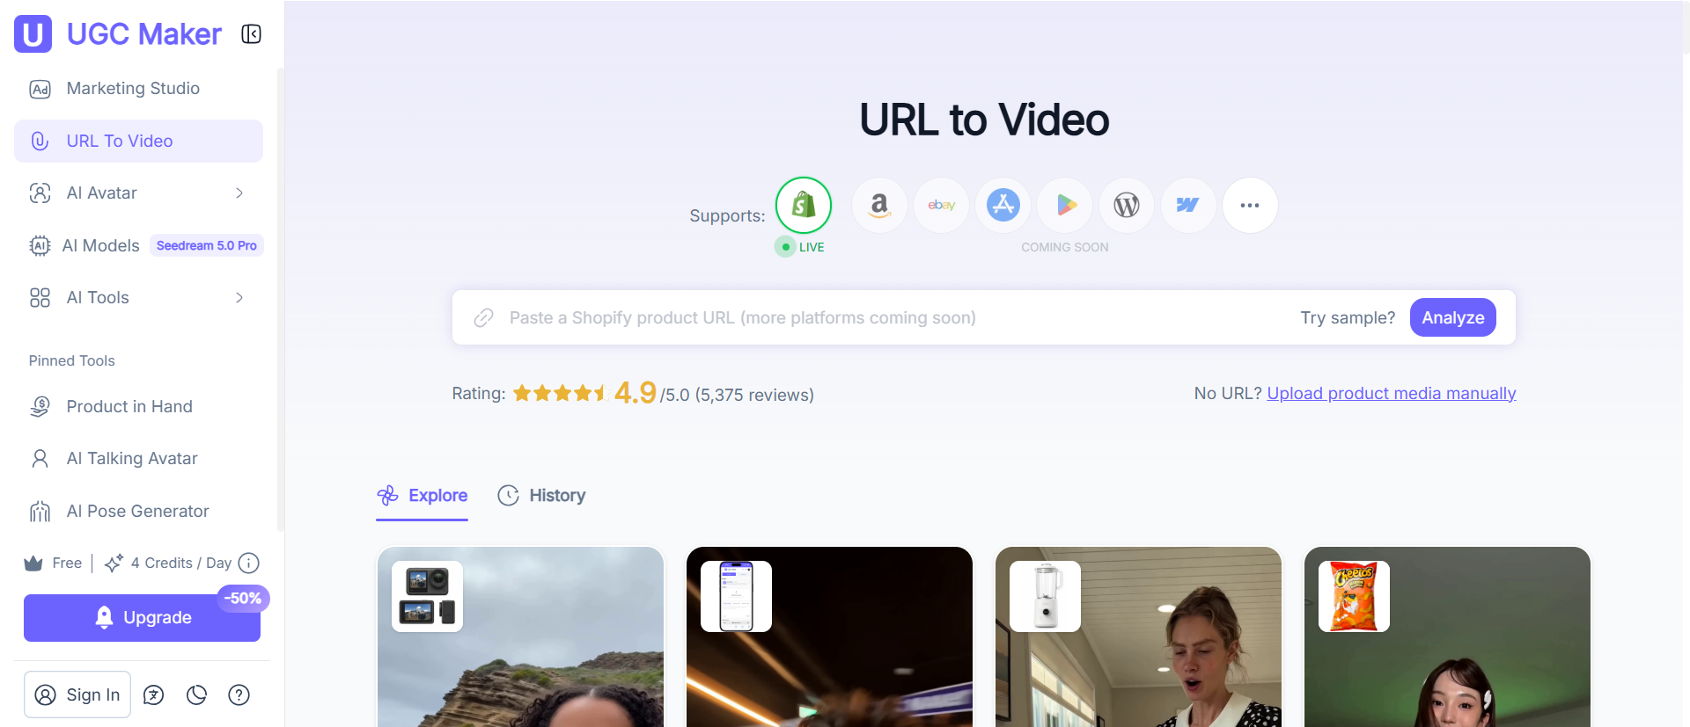Open the phone app sample video
1690x727 pixels.
829,637
